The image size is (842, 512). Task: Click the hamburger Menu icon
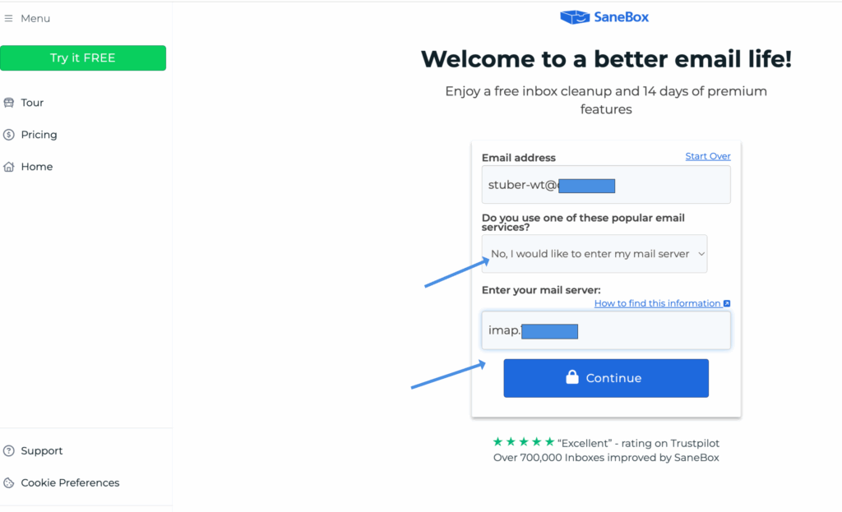click(9, 19)
